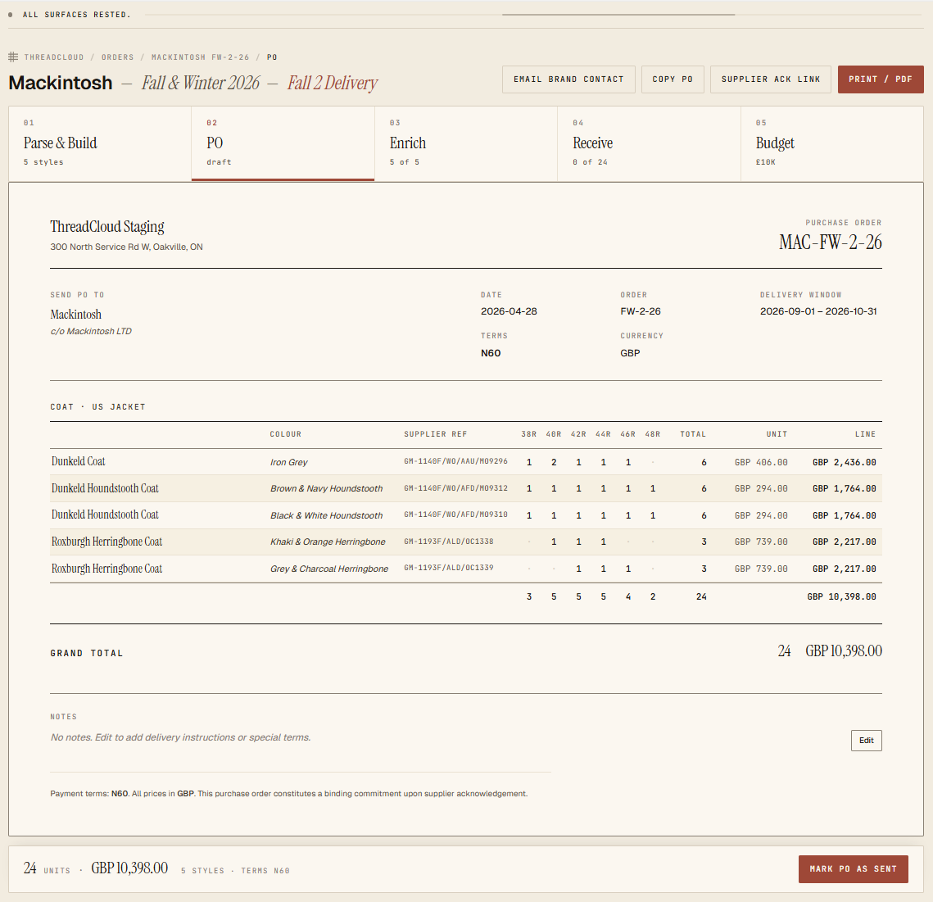Click the Fall 2 Delivery title text
The height and width of the screenshot is (902, 933).
333,83
